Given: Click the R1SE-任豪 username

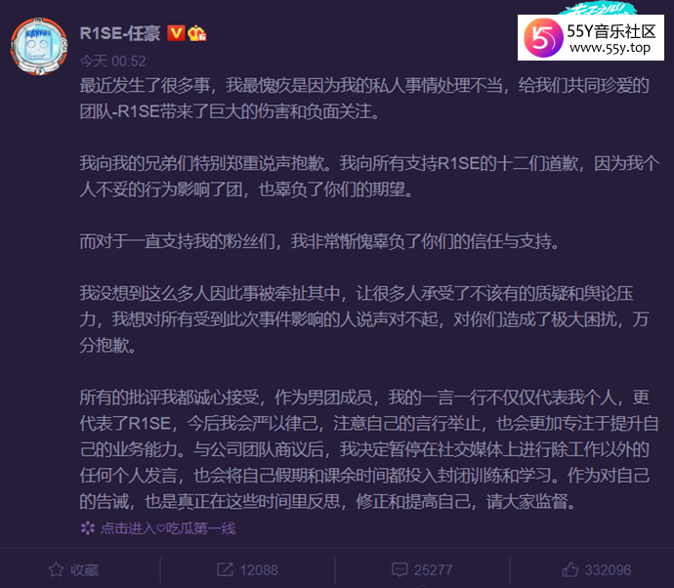Looking at the screenshot, I should point(120,33).
